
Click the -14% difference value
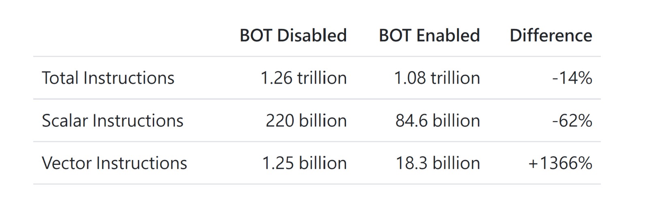point(572,78)
